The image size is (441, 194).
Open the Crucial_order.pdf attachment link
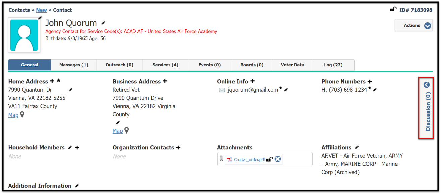point(250,160)
